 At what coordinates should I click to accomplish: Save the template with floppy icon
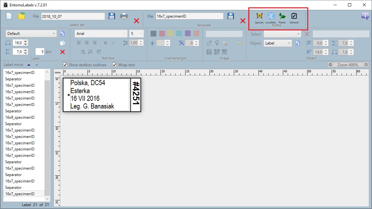(231, 16)
